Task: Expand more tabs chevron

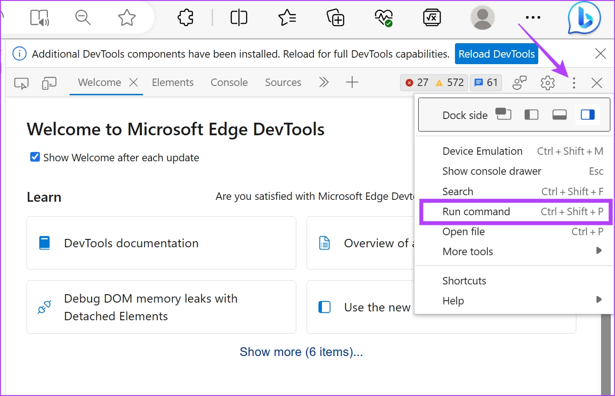Action: coord(324,83)
